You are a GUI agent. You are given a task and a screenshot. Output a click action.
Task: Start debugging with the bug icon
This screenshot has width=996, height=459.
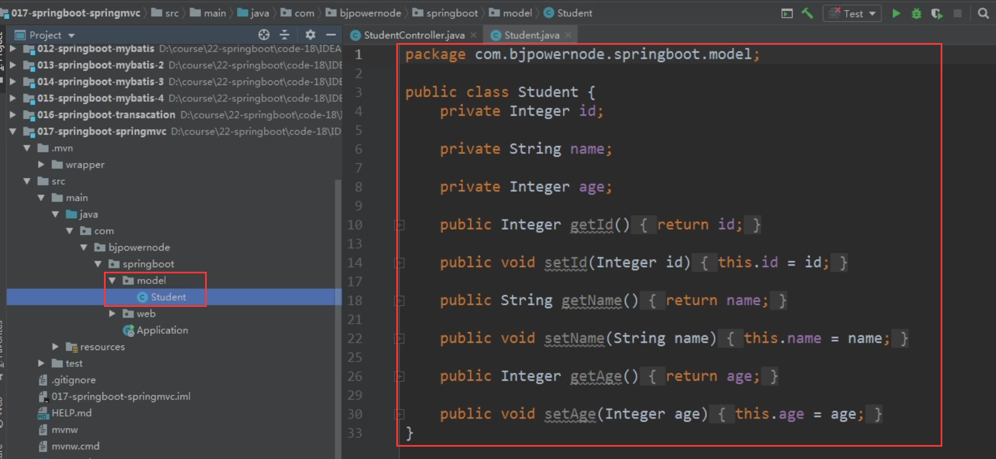click(x=917, y=13)
